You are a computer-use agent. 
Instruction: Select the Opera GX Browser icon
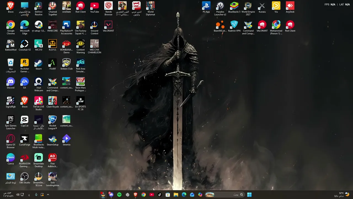[10, 142]
